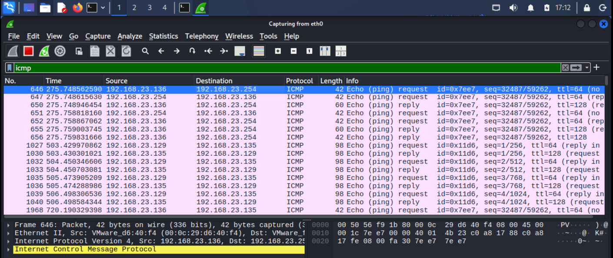Click the reload lua plugins icon at toolbar end
The height and width of the screenshot is (258, 613).
(x=341, y=51)
